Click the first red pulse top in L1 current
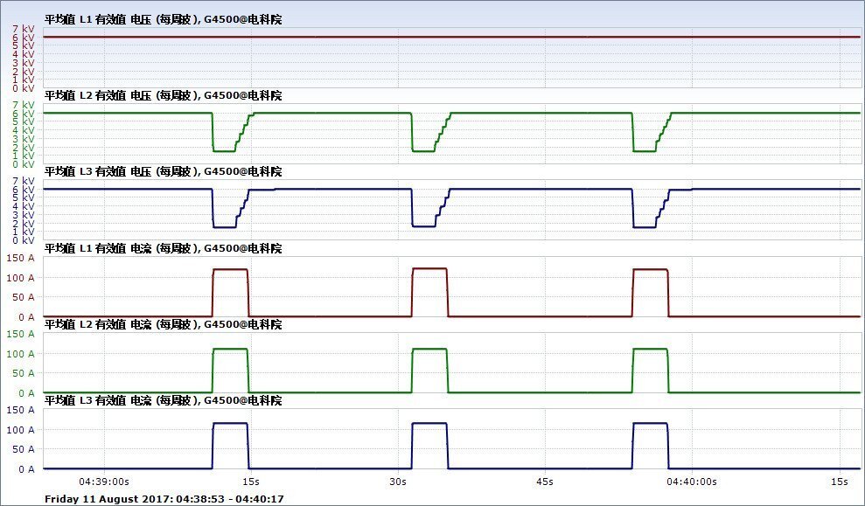 [x=230, y=269]
